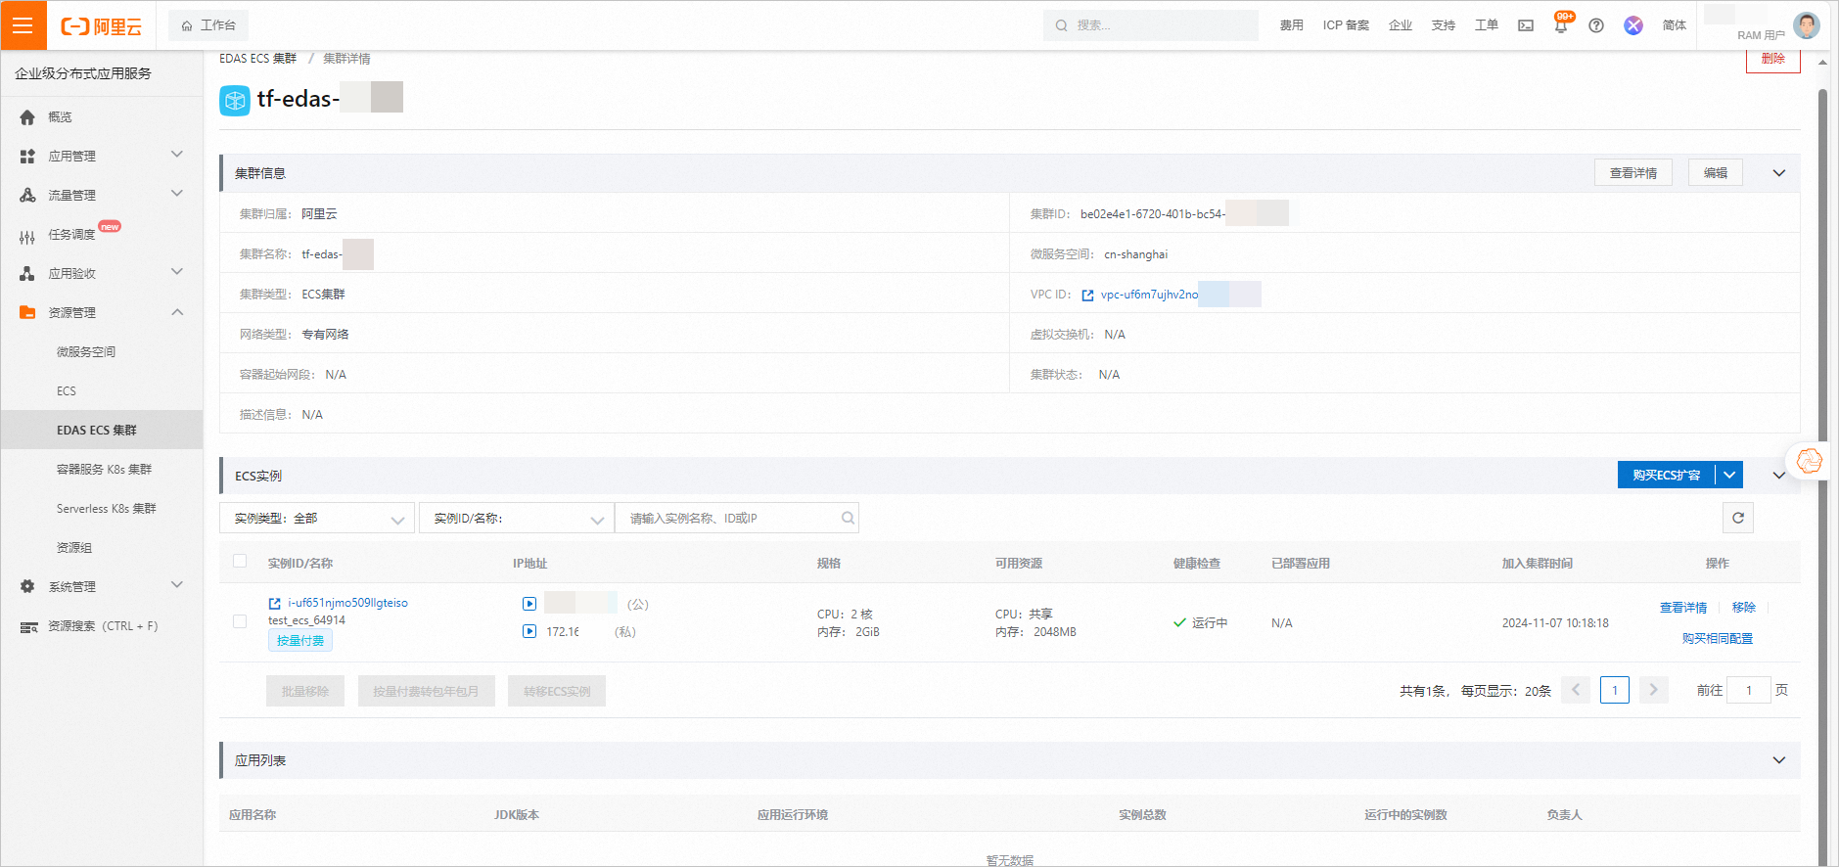Click the private IP play icon
This screenshot has width=1839, height=867.
click(x=529, y=631)
